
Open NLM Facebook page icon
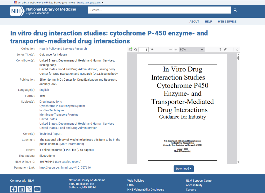point(13,189)
